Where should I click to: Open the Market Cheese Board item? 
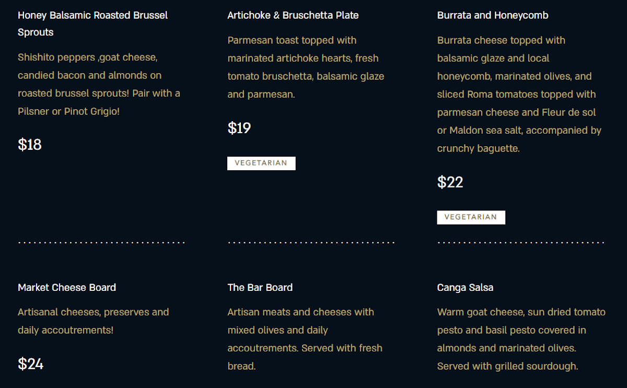point(67,288)
